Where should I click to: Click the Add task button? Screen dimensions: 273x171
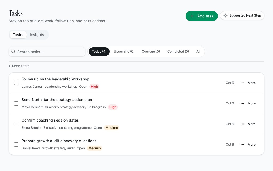(202, 16)
